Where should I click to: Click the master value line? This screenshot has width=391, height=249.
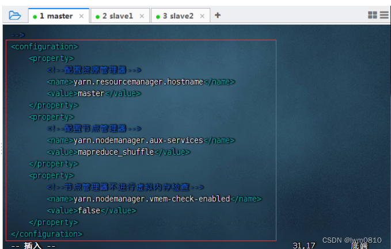[94, 93]
